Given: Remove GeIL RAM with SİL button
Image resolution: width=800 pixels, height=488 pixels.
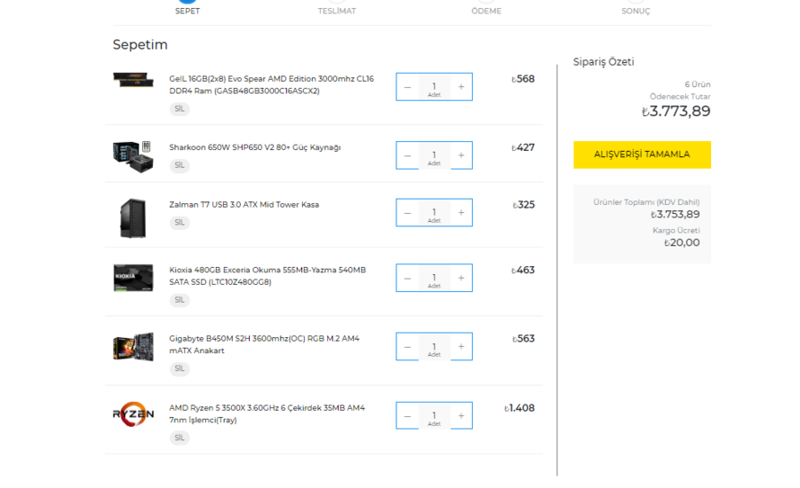Looking at the screenshot, I should pos(180,109).
